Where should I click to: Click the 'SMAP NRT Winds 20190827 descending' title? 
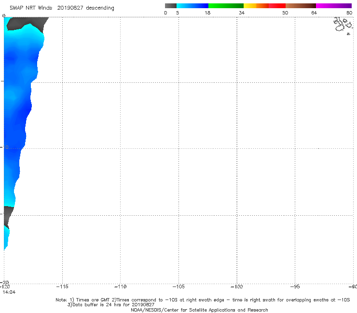pyautogui.click(x=62, y=8)
